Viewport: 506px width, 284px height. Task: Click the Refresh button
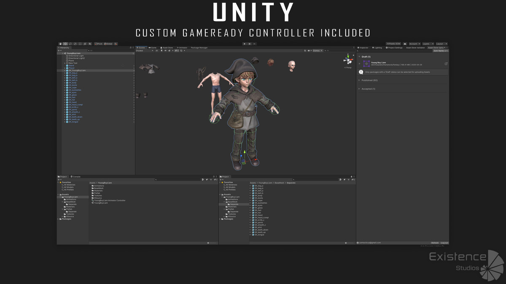point(435,243)
